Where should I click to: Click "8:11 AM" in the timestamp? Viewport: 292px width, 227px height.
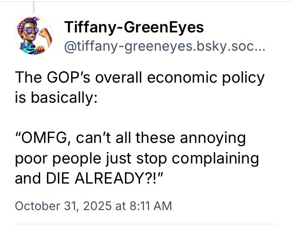click(151, 206)
